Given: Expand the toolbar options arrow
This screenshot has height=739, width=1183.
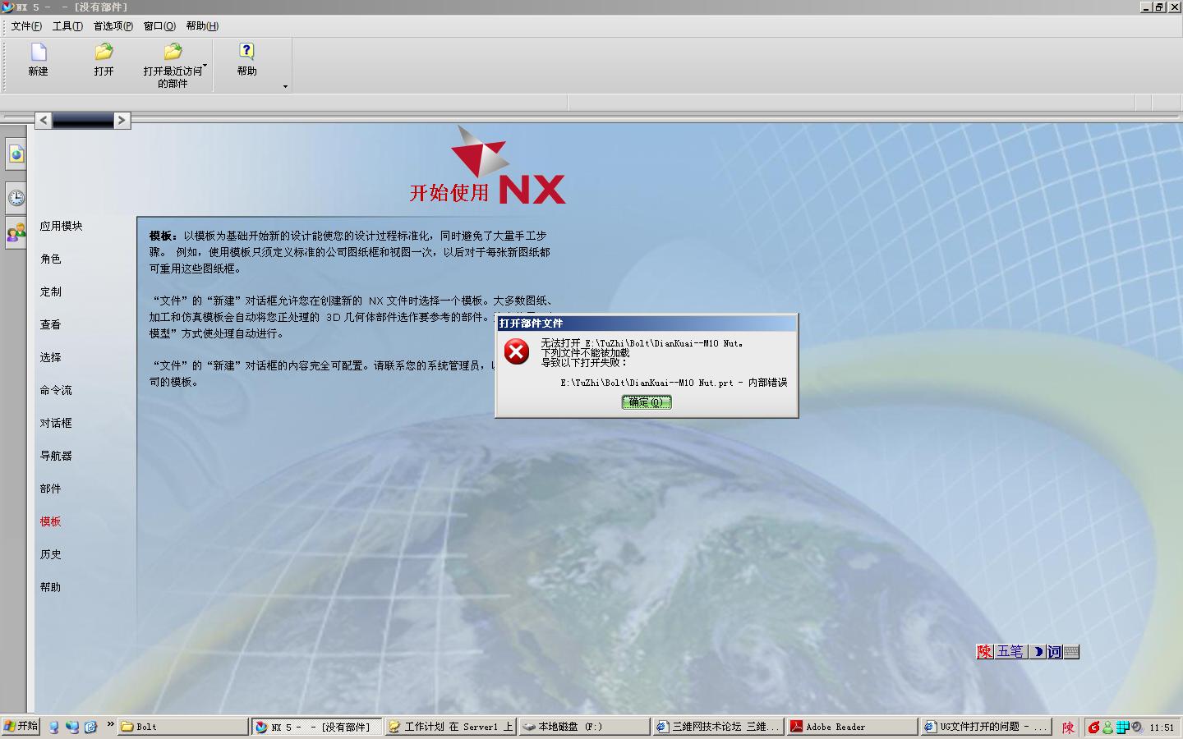Looking at the screenshot, I should pos(285,86).
